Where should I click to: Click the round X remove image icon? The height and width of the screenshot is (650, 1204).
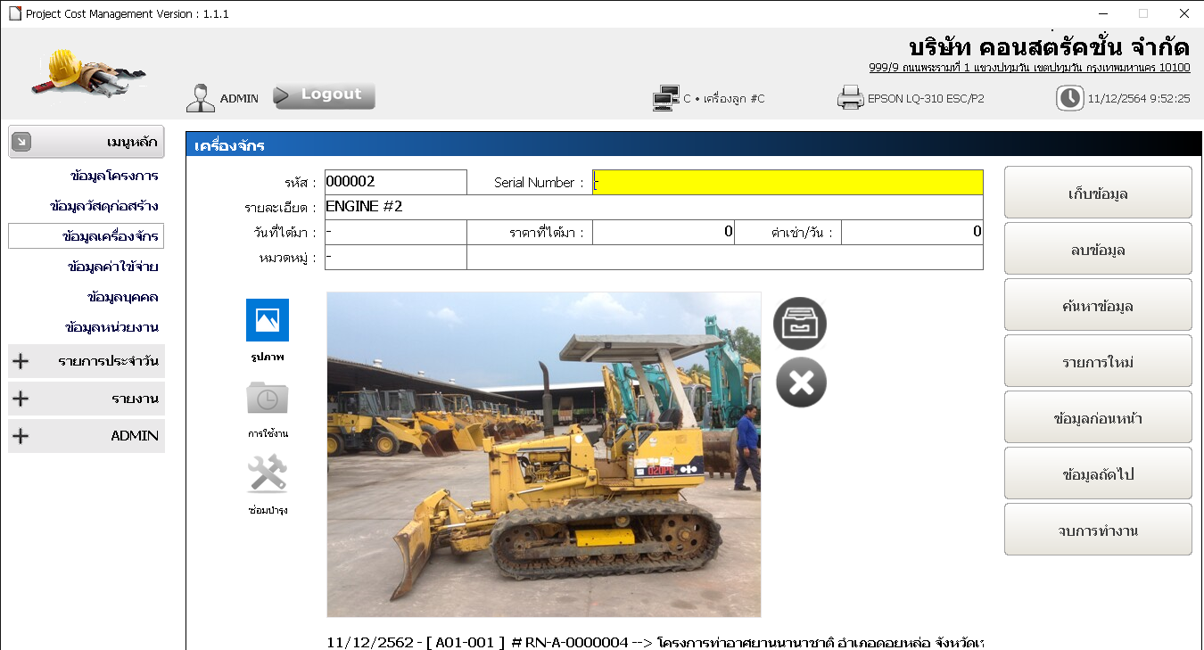click(x=801, y=383)
